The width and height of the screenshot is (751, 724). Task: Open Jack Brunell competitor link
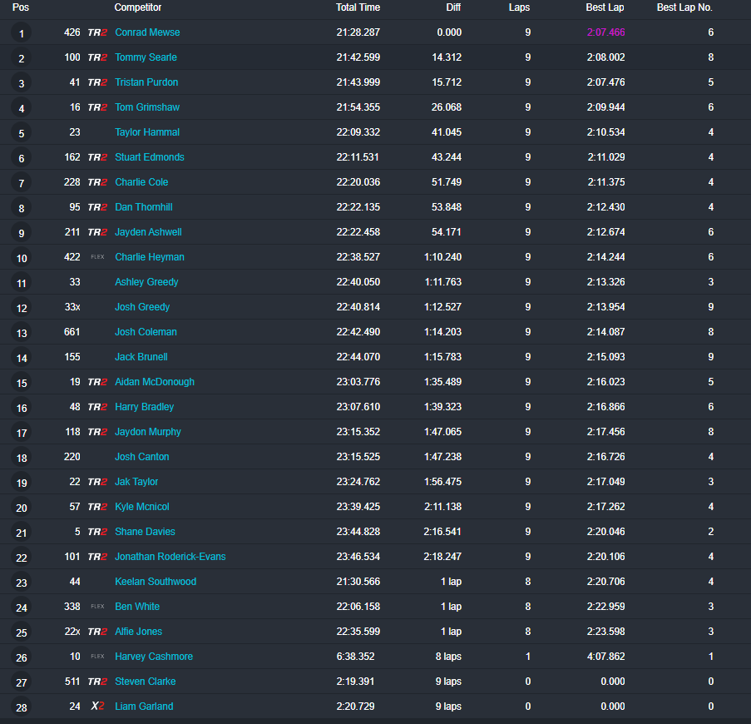tap(141, 357)
